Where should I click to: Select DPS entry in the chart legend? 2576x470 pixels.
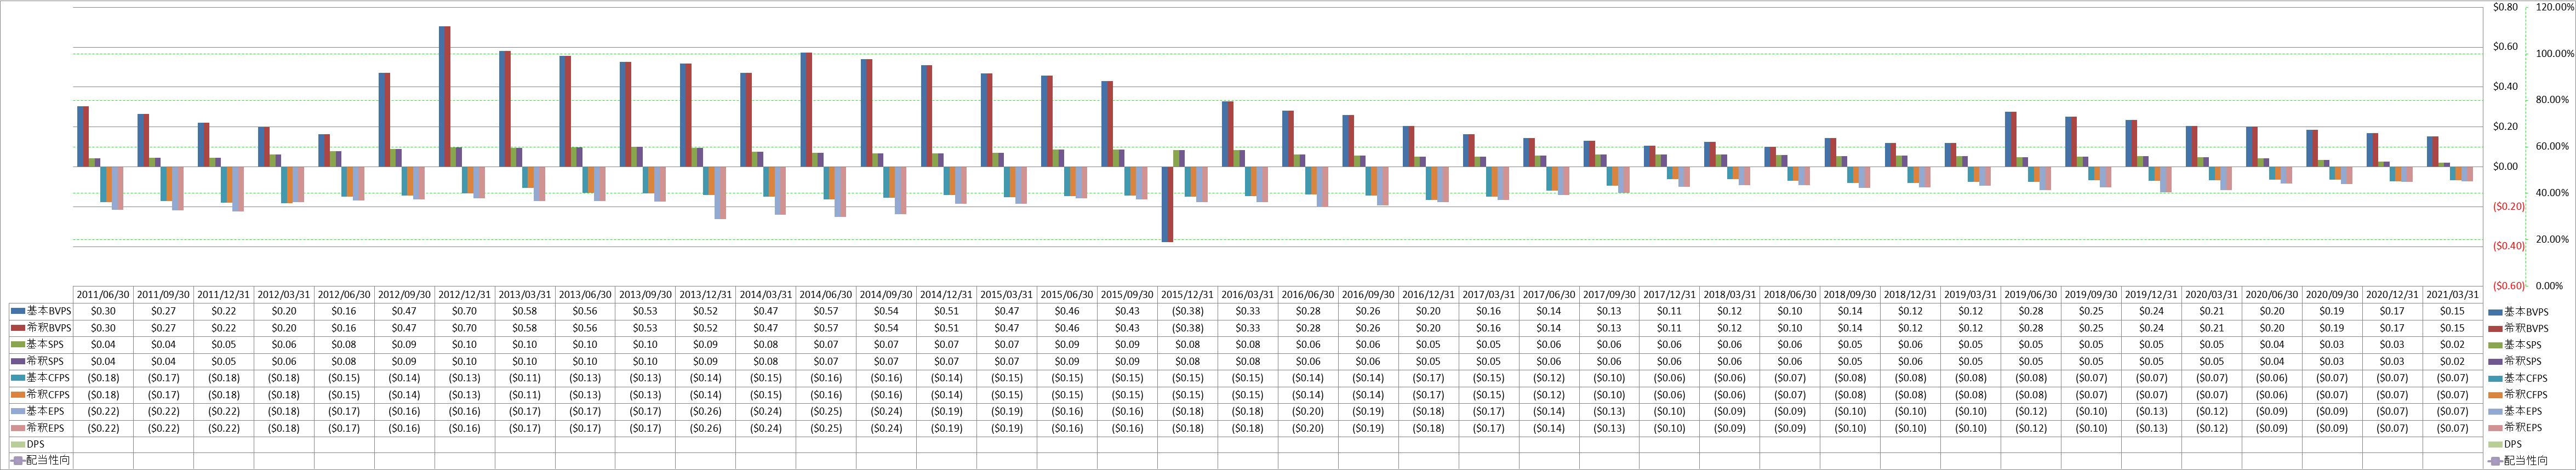tap(2506, 444)
